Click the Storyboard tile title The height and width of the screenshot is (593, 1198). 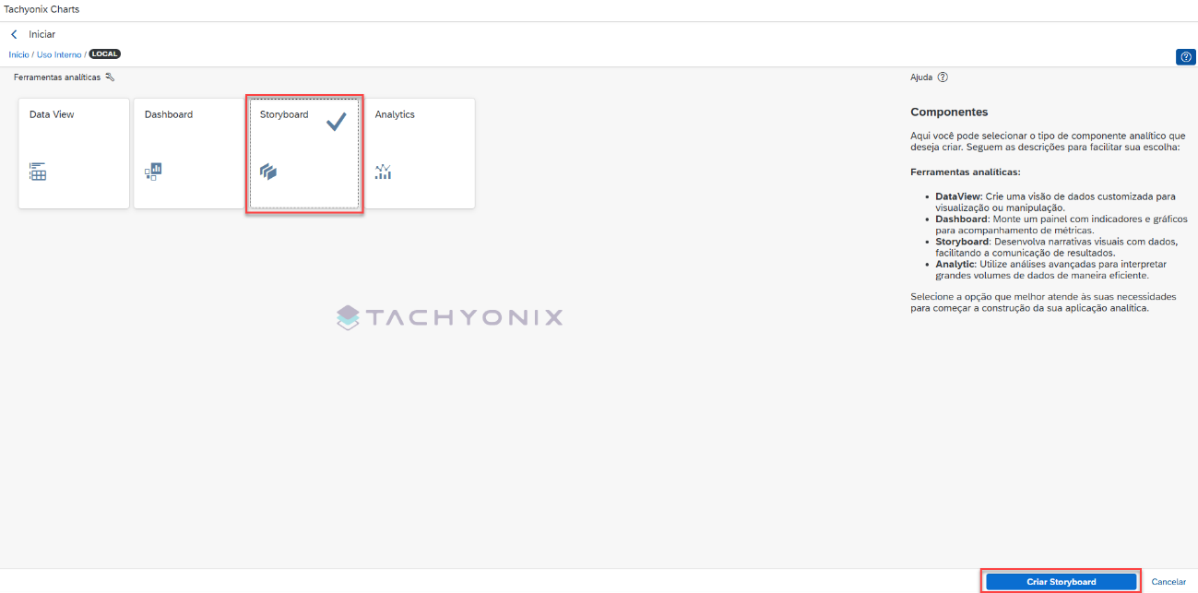coord(284,114)
